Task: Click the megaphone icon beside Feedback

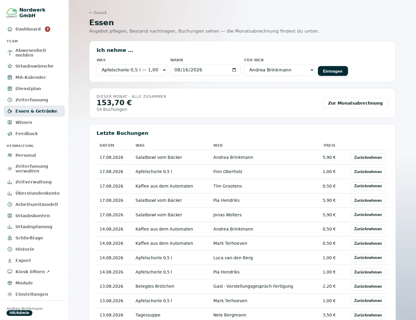Action: [x=10, y=134]
